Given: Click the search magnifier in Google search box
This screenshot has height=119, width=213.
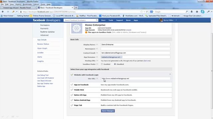Looking at the screenshot, I should pyautogui.click(x=187, y=12).
